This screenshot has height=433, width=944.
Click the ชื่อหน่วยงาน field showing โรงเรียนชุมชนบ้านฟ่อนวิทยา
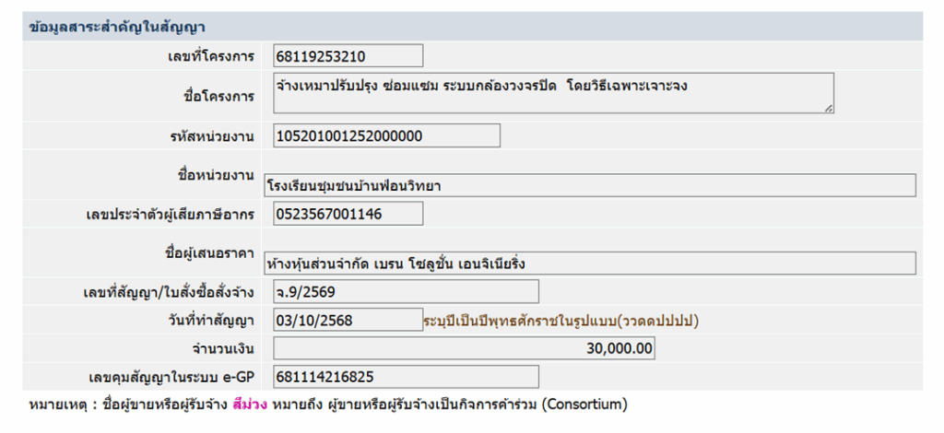pyautogui.click(x=590, y=185)
